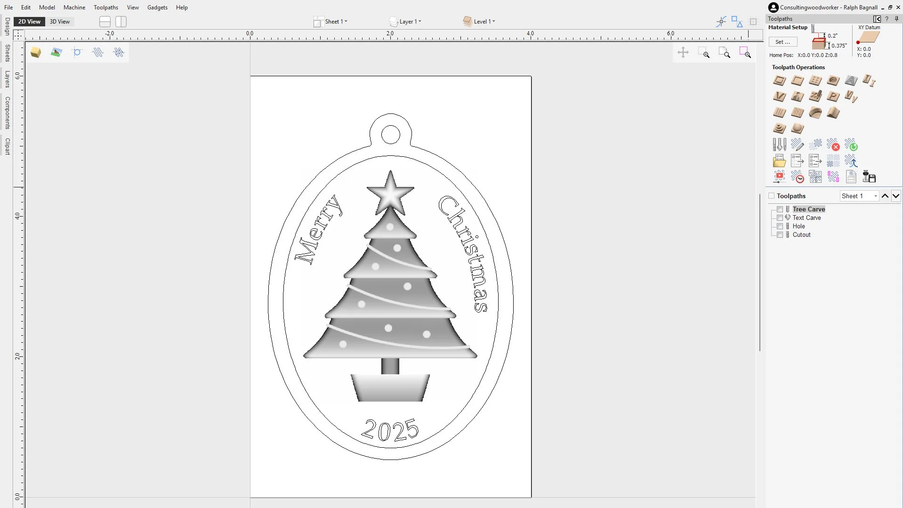903x508 pixels.
Task: Select the 3D Roughing toolpath icon
Action: (780, 128)
